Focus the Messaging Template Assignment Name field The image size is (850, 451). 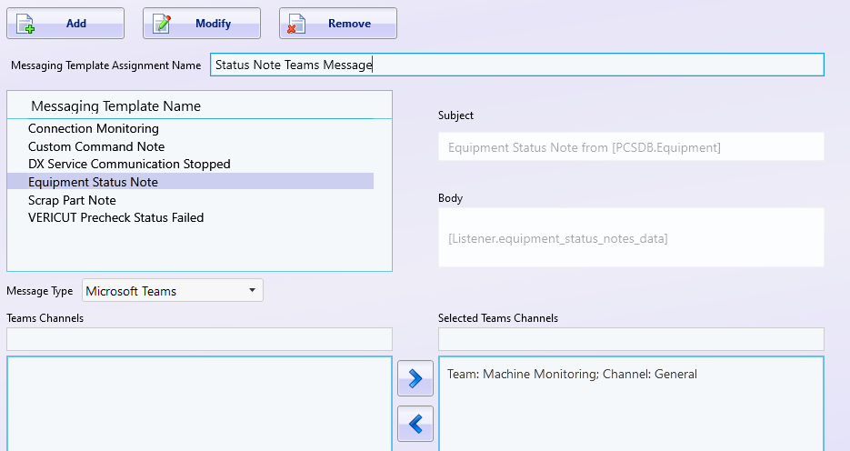(x=517, y=65)
